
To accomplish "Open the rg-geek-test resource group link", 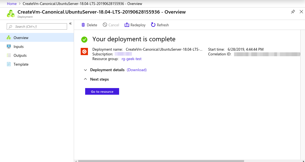I will (132, 59).
